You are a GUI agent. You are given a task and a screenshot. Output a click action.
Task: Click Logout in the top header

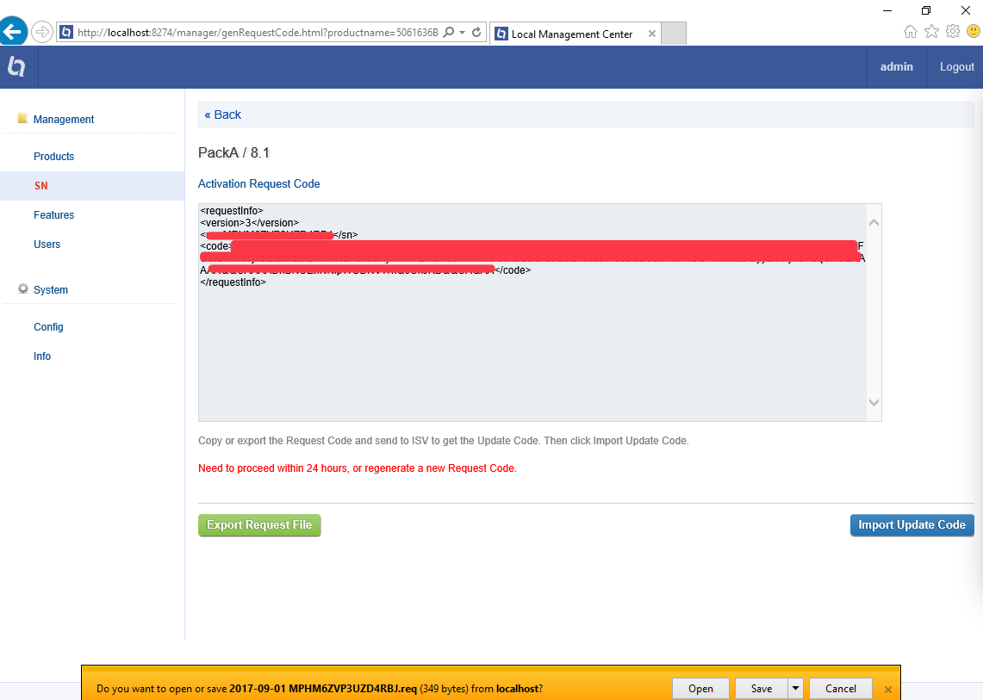956,67
